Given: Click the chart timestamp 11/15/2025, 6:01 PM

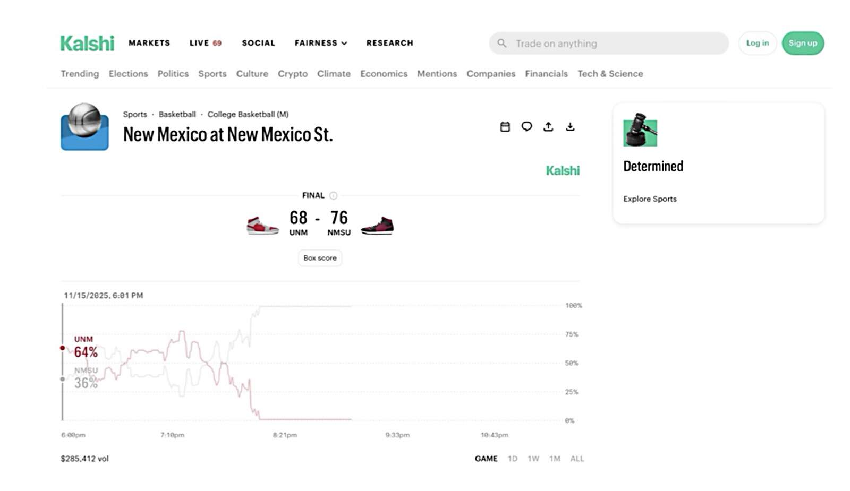Looking at the screenshot, I should (103, 296).
